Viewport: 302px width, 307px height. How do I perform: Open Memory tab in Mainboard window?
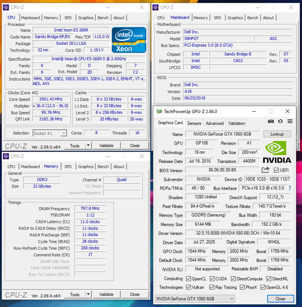[201, 18]
